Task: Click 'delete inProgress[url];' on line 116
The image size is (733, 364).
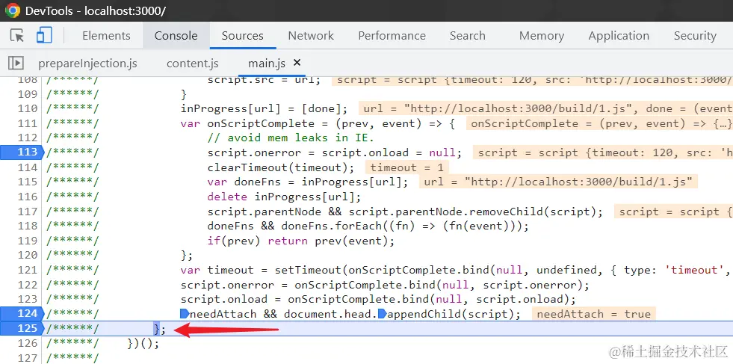Action: [x=284, y=197]
